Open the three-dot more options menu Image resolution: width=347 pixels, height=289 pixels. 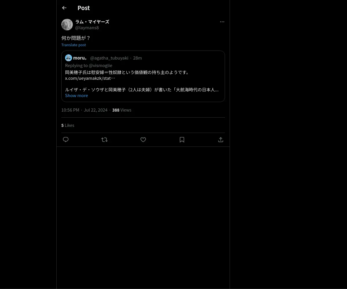pyautogui.click(x=222, y=22)
